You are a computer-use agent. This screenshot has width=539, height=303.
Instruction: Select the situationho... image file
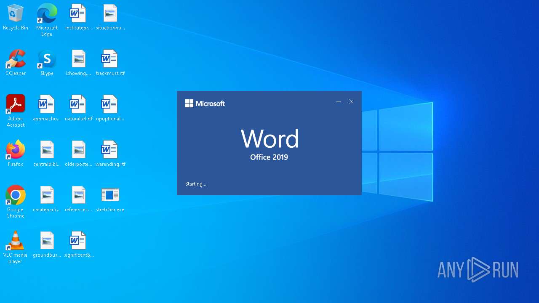(110, 17)
